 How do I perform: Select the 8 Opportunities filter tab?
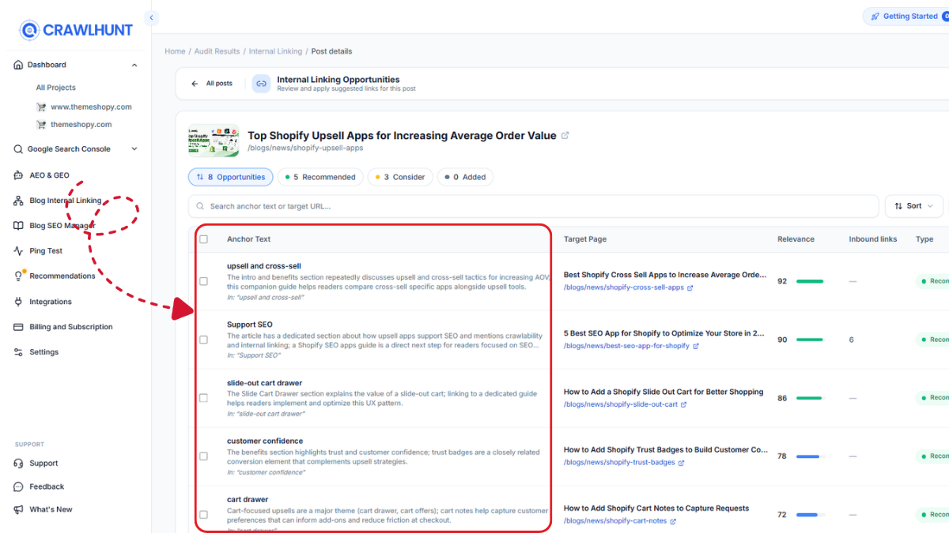click(x=231, y=177)
